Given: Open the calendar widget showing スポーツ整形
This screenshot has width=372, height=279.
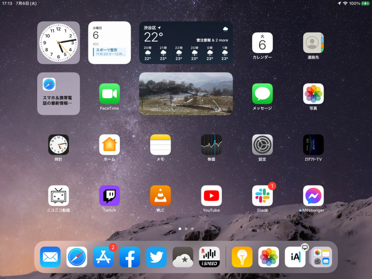Looking at the screenshot, I should [109, 43].
